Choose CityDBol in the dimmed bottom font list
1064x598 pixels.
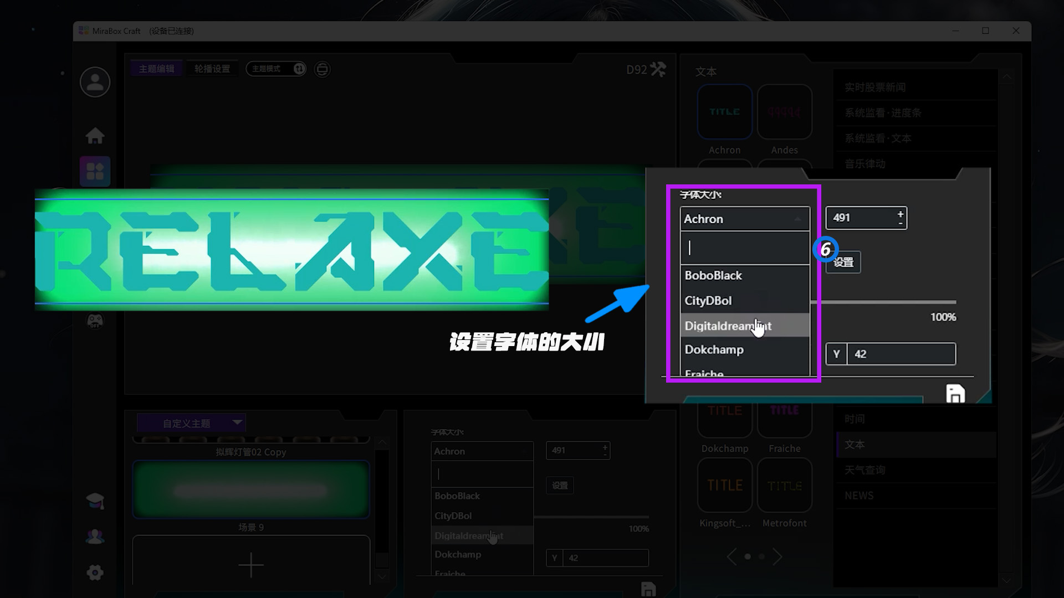(482, 515)
